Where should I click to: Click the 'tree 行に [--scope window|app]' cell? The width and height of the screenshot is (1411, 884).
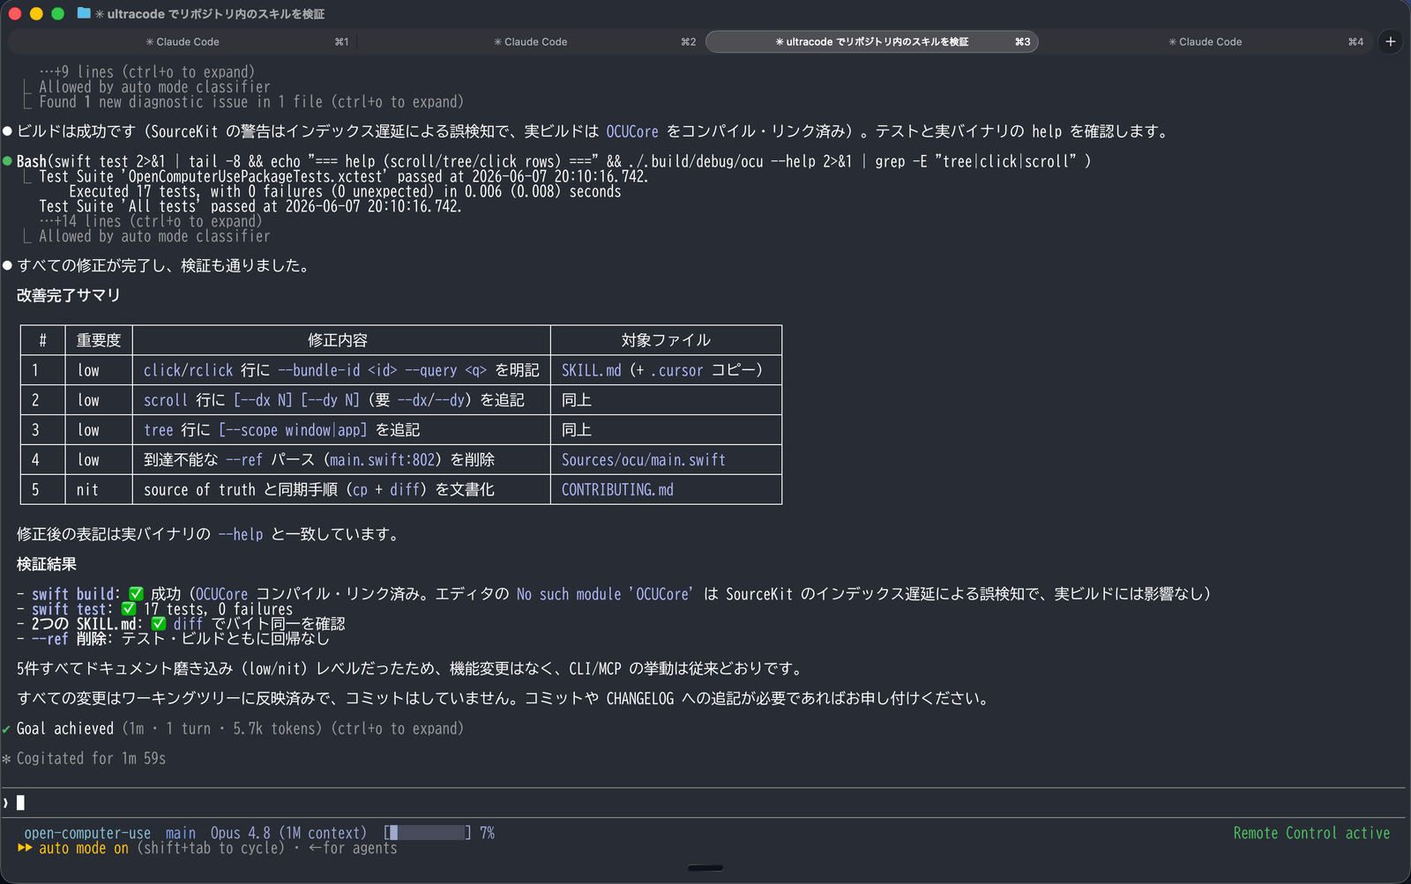click(x=341, y=430)
